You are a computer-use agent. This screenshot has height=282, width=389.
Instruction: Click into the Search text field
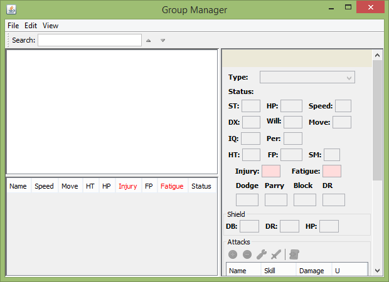(x=90, y=40)
